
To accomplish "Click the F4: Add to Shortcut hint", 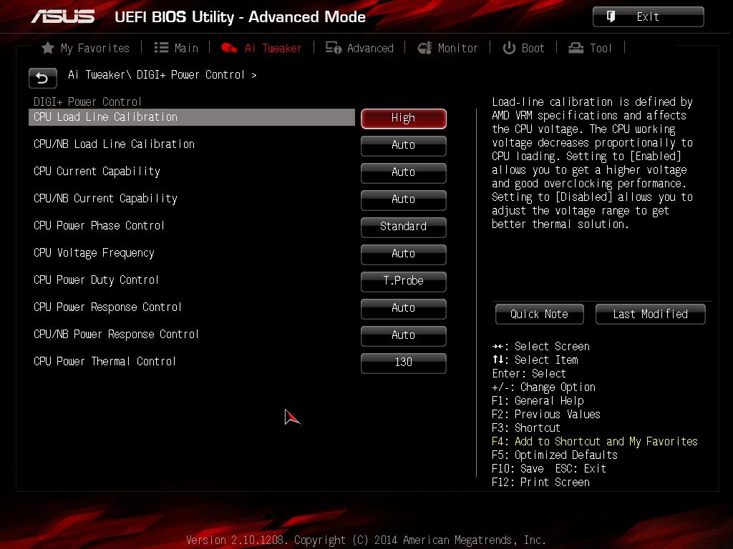I will click(x=595, y=442).
